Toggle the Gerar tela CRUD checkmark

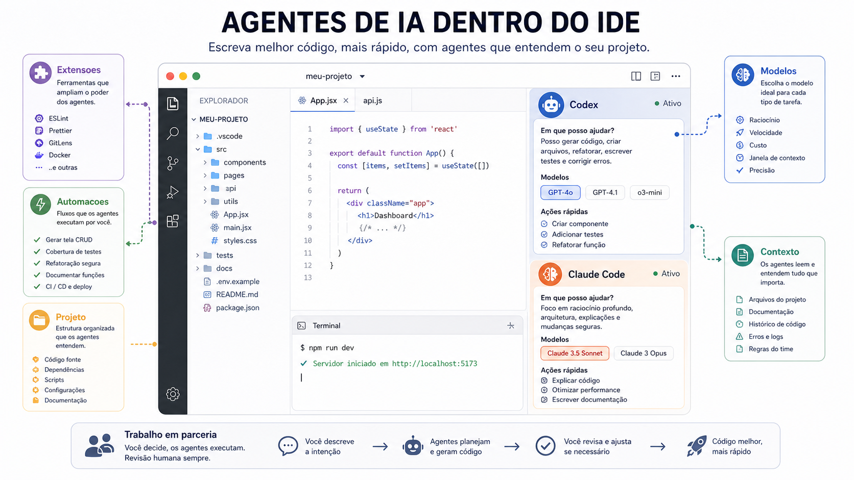tap(37, 240)
